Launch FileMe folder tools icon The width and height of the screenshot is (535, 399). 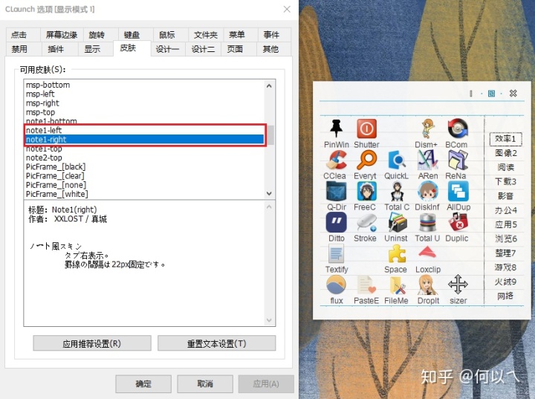(397, 285)
